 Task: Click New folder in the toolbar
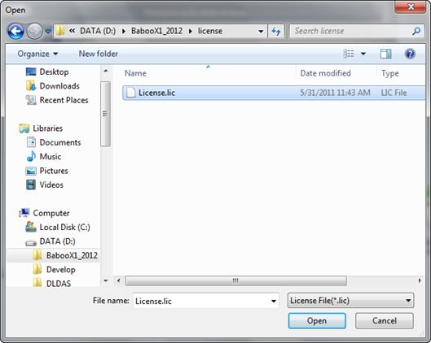click(99, 54)
